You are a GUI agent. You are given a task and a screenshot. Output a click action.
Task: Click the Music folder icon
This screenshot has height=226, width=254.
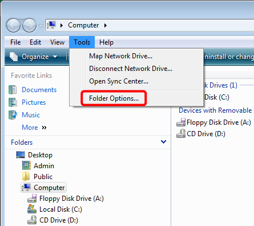[x=13, y=115]
